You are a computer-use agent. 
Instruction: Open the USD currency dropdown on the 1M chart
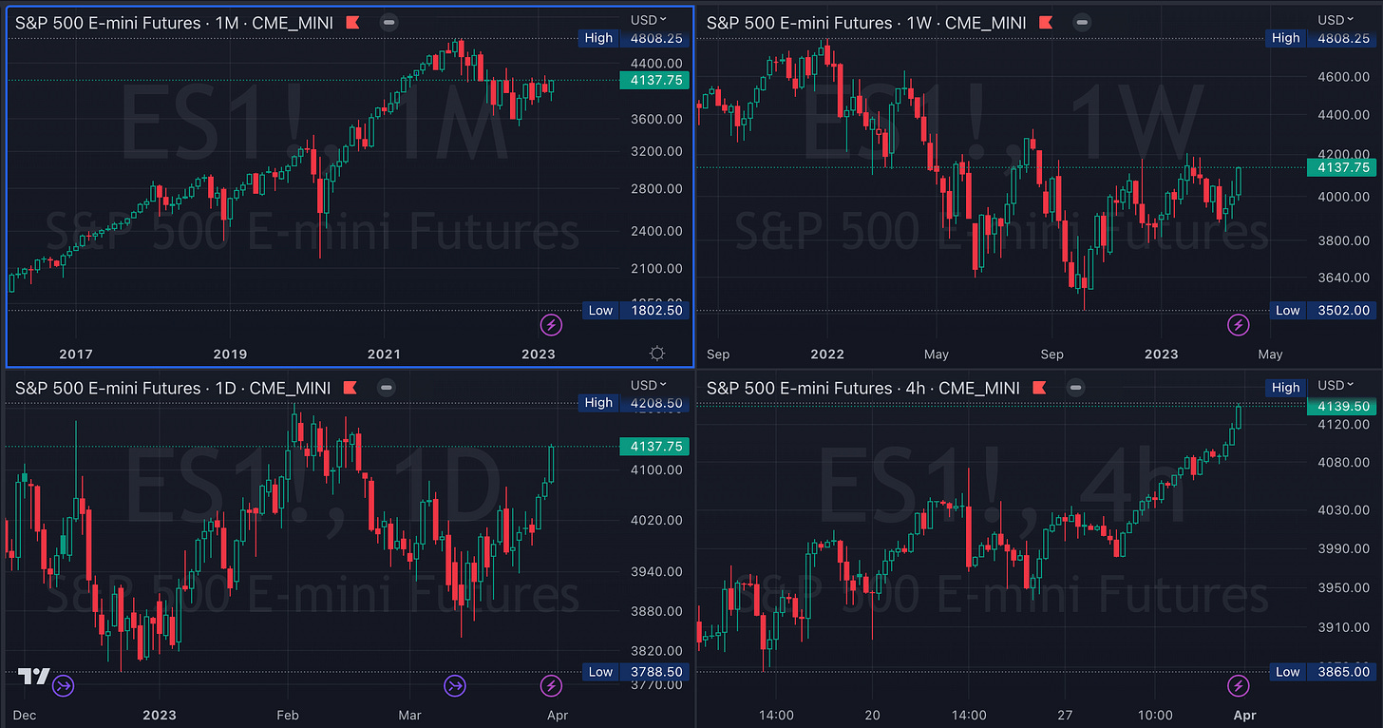pyautogui.click(x=649, y=19)
